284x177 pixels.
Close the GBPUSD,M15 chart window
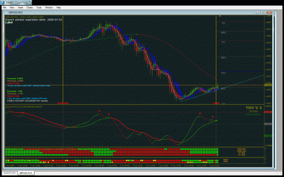click(269, 13)
